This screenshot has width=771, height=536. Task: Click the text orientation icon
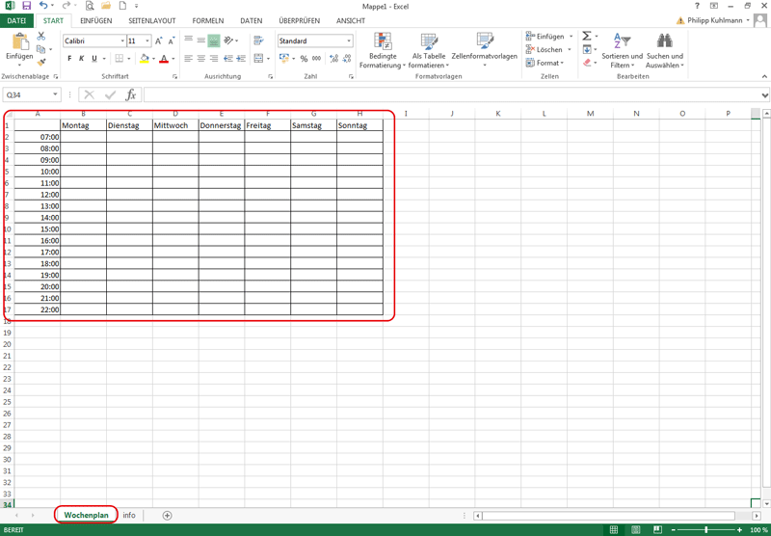(228, 40)
